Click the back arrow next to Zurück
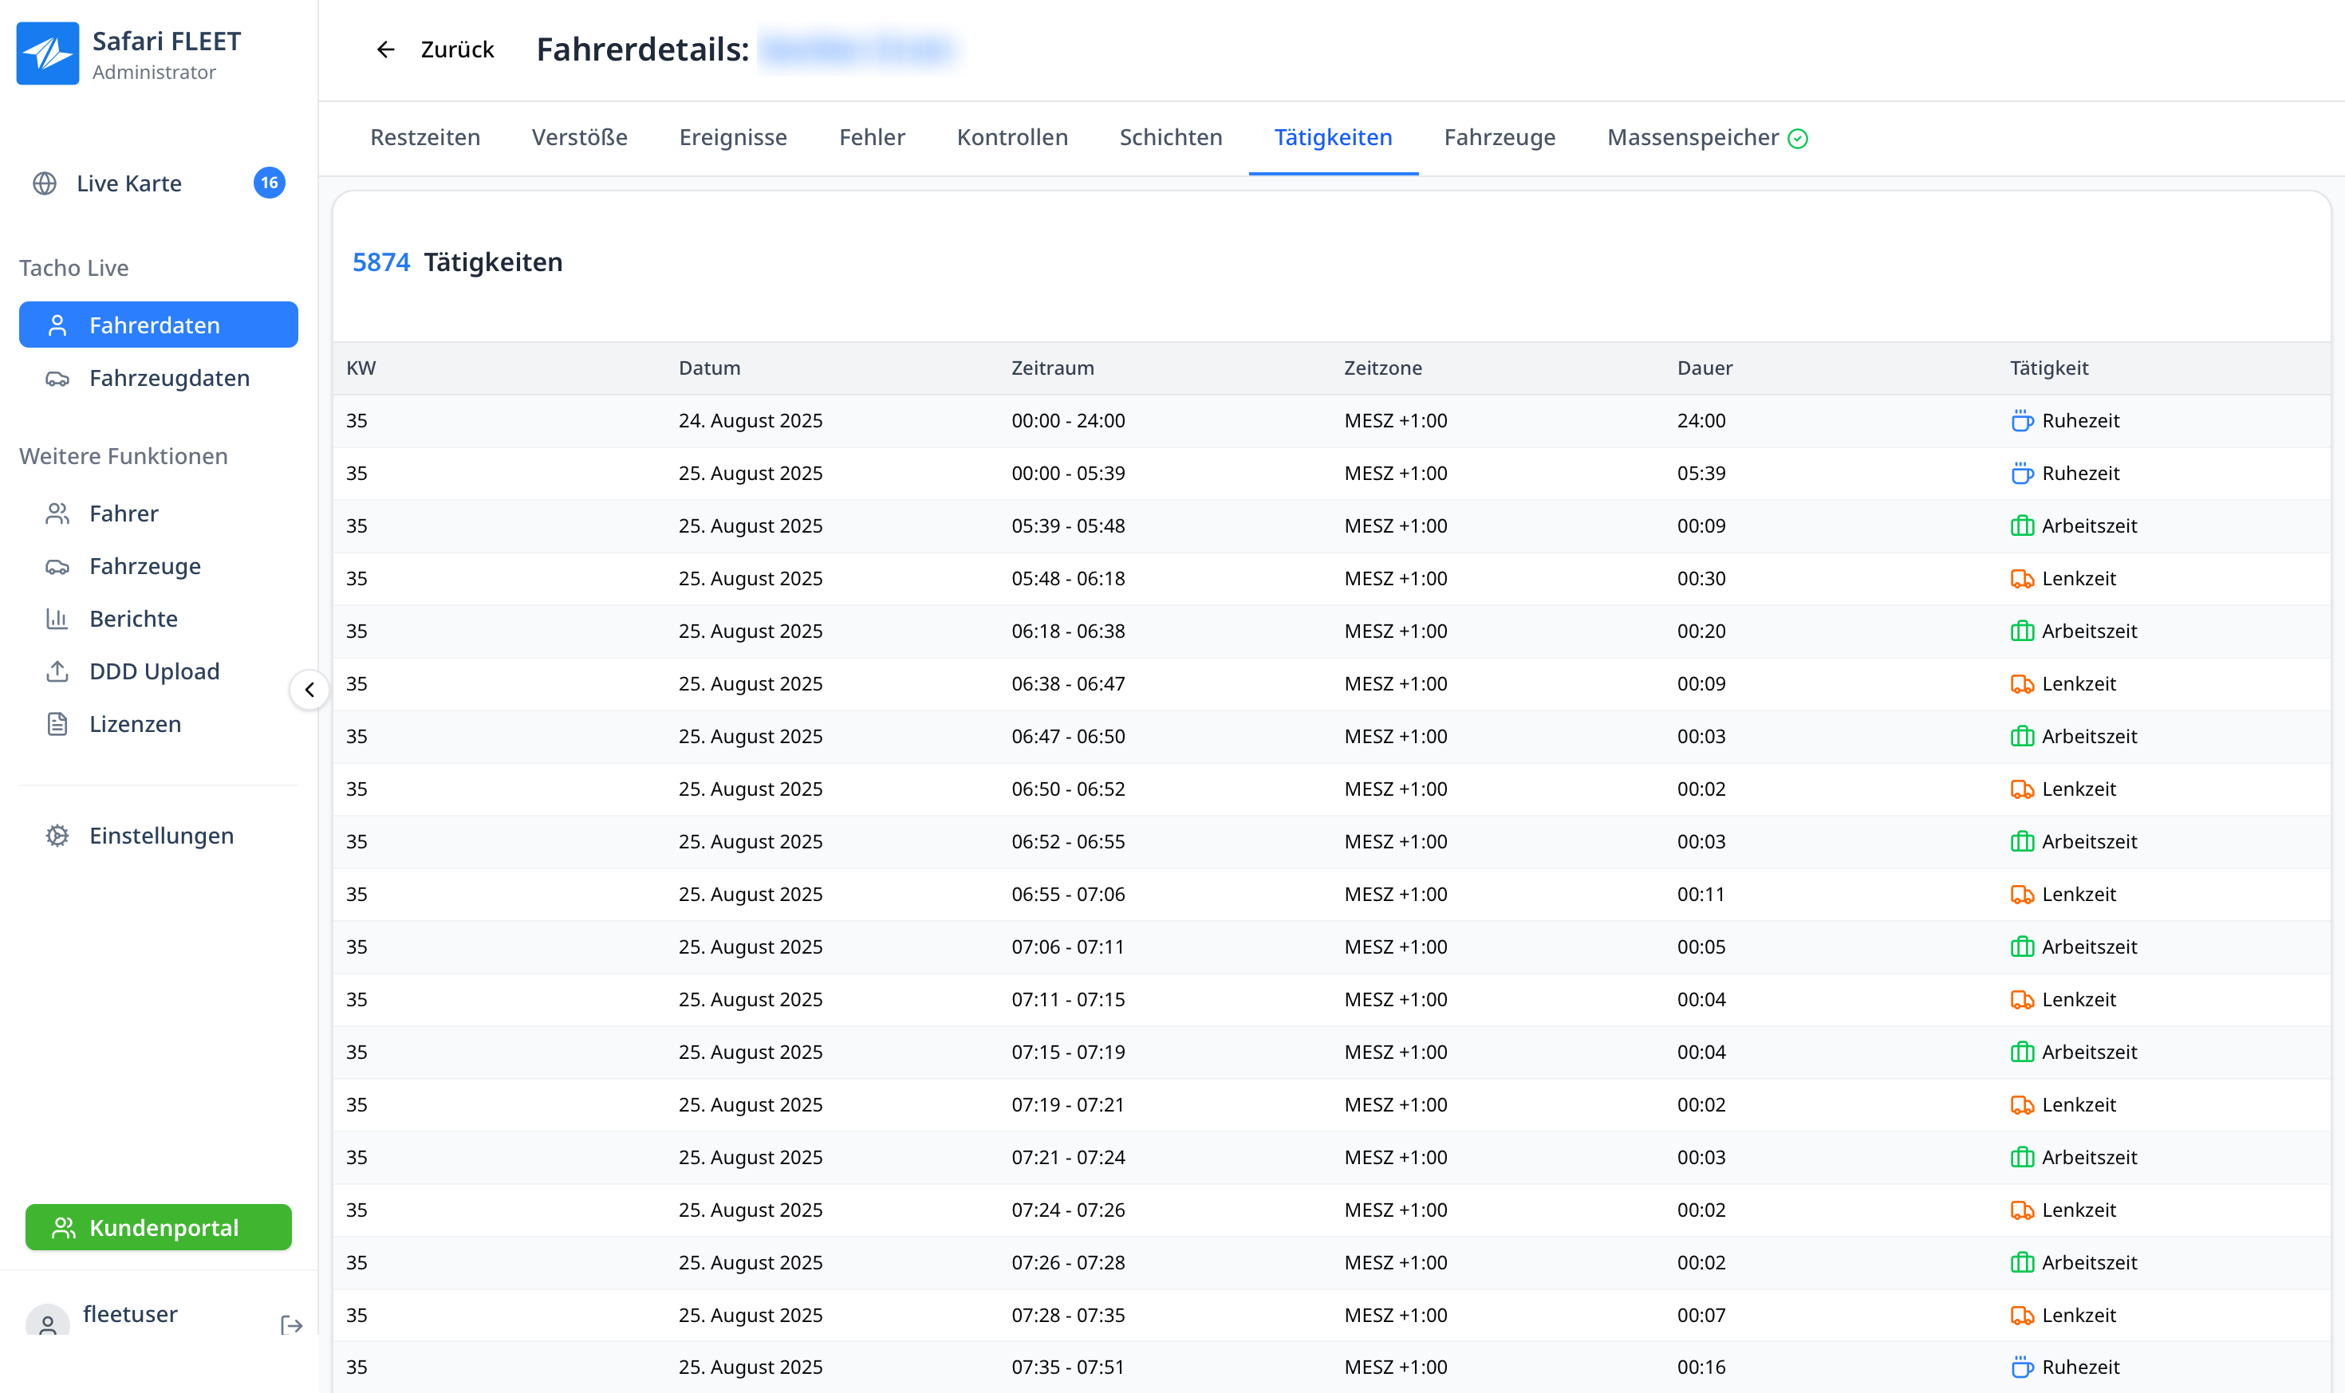 385,49
